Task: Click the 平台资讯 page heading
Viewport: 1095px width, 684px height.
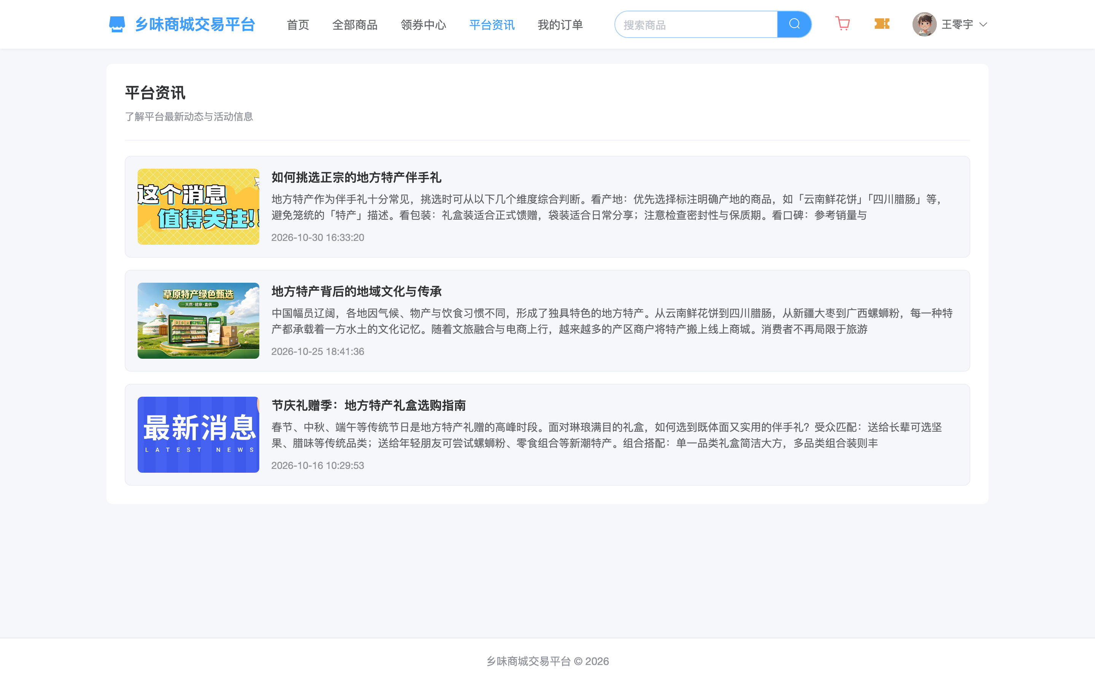Action: click(x=155, y=93)
